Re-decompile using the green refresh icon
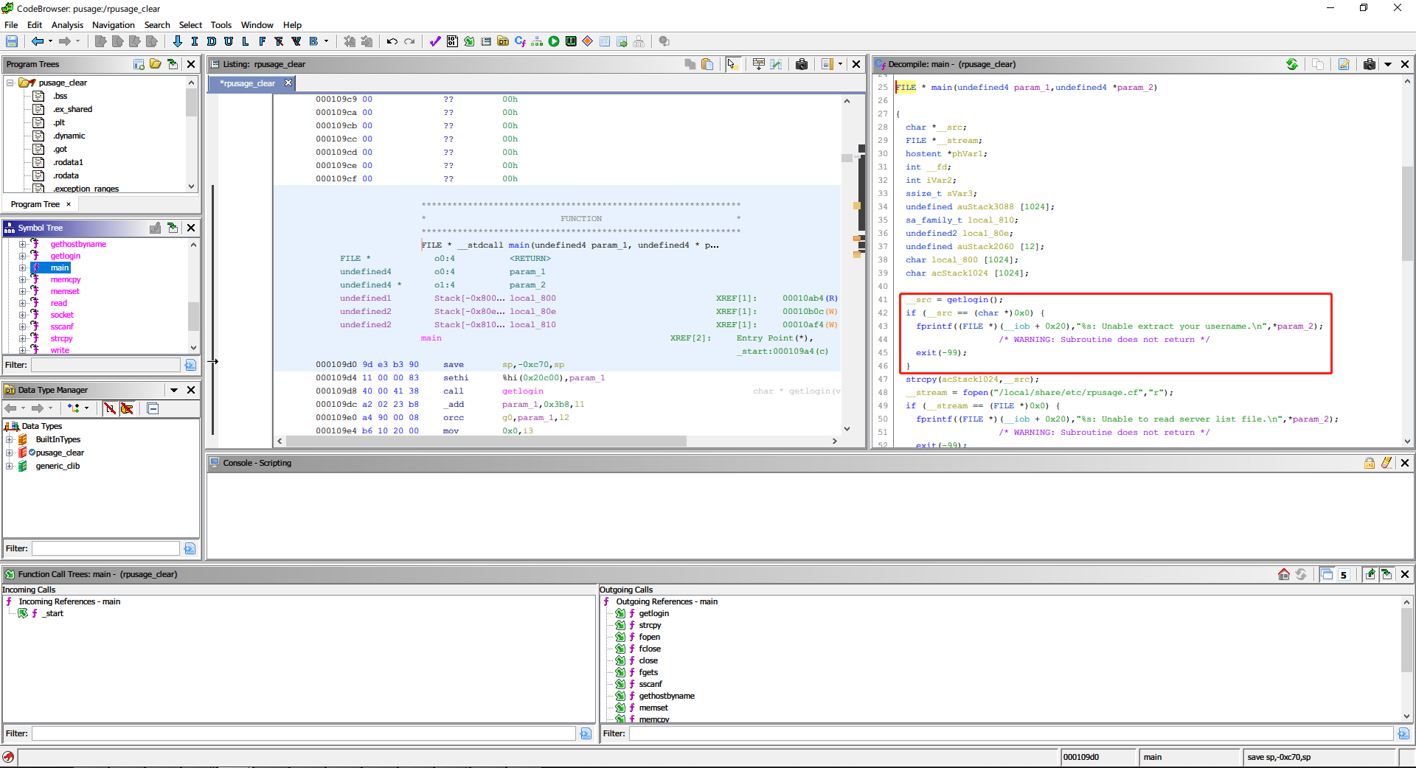The width and height of the screenshot is (1416, 768). tap(1292, 64)
